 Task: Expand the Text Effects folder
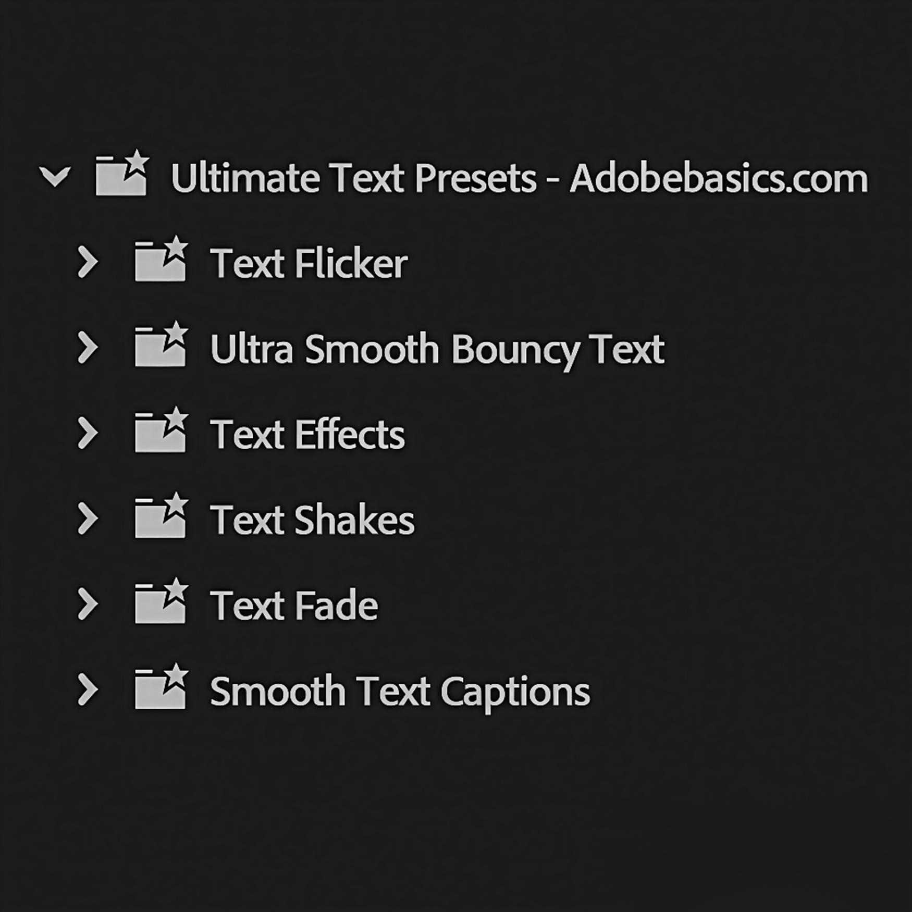[88, 433]
